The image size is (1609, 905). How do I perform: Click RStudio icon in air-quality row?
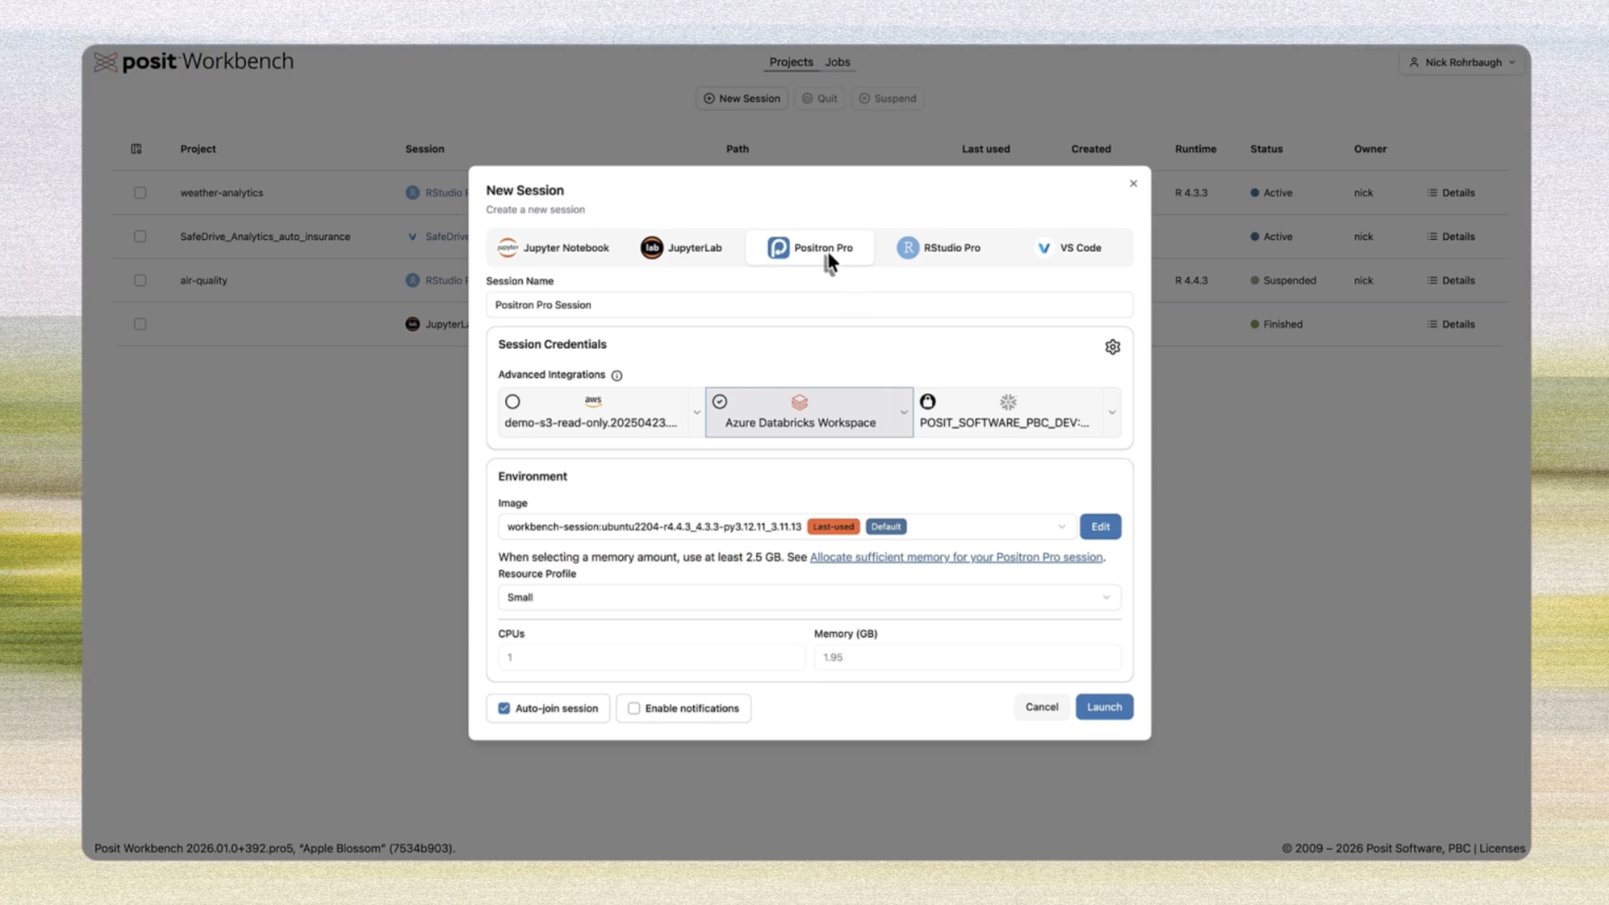[412, 280]
